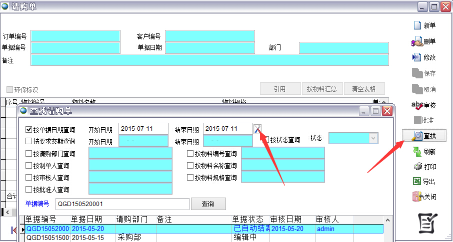This screenshot has height=242, width=453.
Task: Click the 打印 (Print) icon
Action: tap(417, 166)
